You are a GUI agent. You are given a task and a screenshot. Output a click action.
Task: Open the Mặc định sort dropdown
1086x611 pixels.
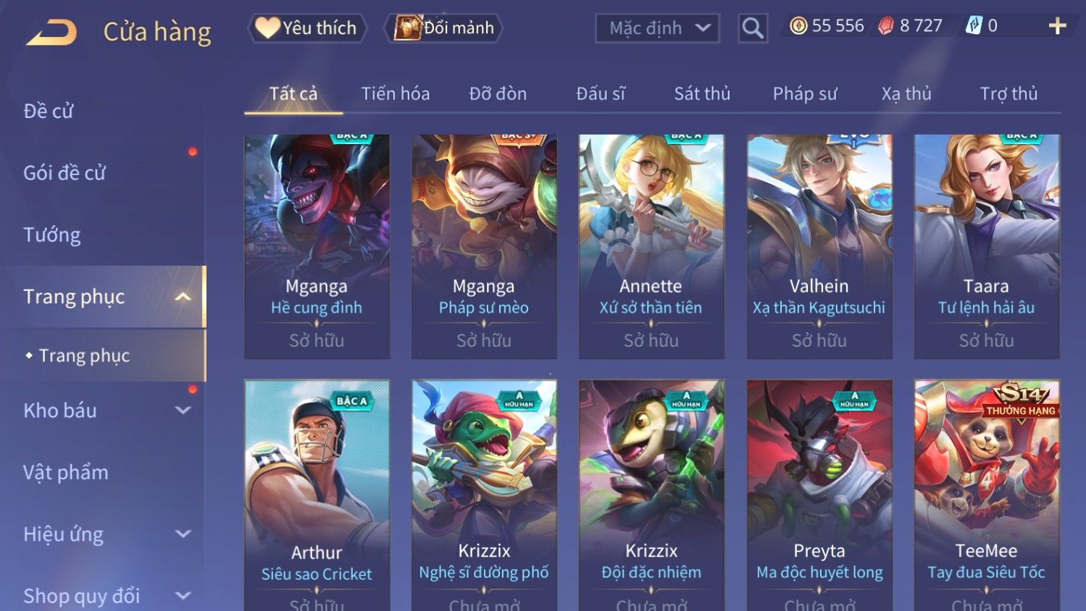tap(658, 28)
